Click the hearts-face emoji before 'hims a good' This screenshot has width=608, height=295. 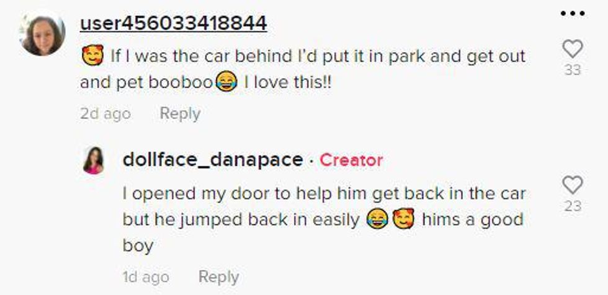[x=403, y=219]
